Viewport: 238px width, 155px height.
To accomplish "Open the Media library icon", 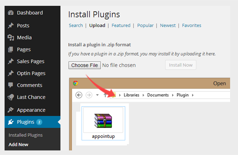I will point(11,37).
